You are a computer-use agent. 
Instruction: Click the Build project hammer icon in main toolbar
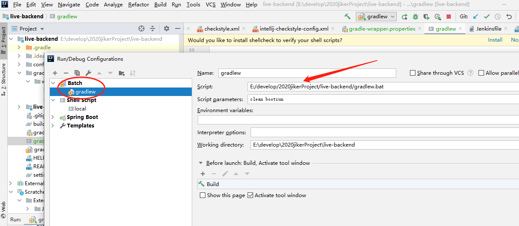347,17
